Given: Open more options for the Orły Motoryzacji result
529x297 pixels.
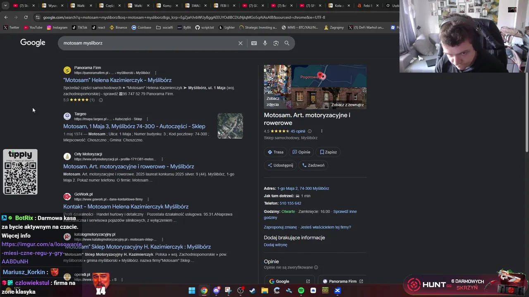Looking at the screenshot, I should (x=162, y=159).
